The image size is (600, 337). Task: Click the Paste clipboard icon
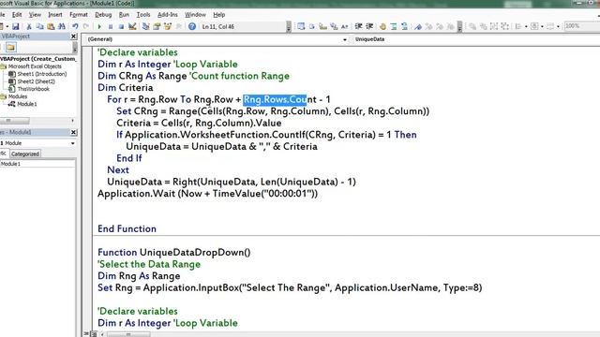pos(51,26)
